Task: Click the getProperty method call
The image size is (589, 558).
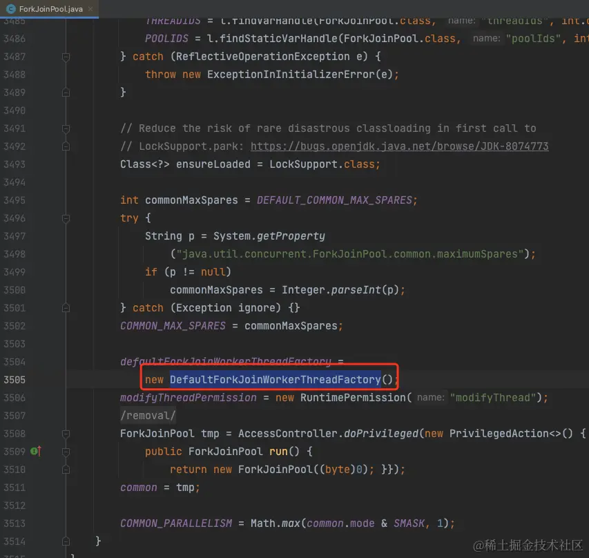Action: click(x=291, y=236)
